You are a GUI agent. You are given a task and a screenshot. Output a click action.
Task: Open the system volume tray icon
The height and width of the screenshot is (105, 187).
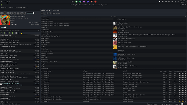coord(169,2)
